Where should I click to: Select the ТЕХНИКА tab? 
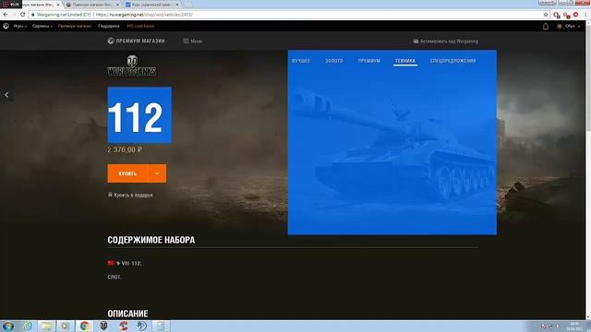point(405,61)
